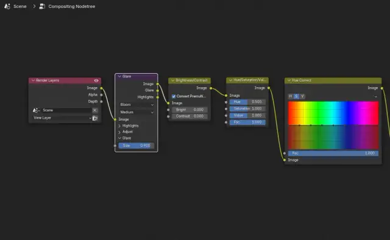Click the Glare node Highlights output socket
The image size is (390, 240).
pos(158,97)
